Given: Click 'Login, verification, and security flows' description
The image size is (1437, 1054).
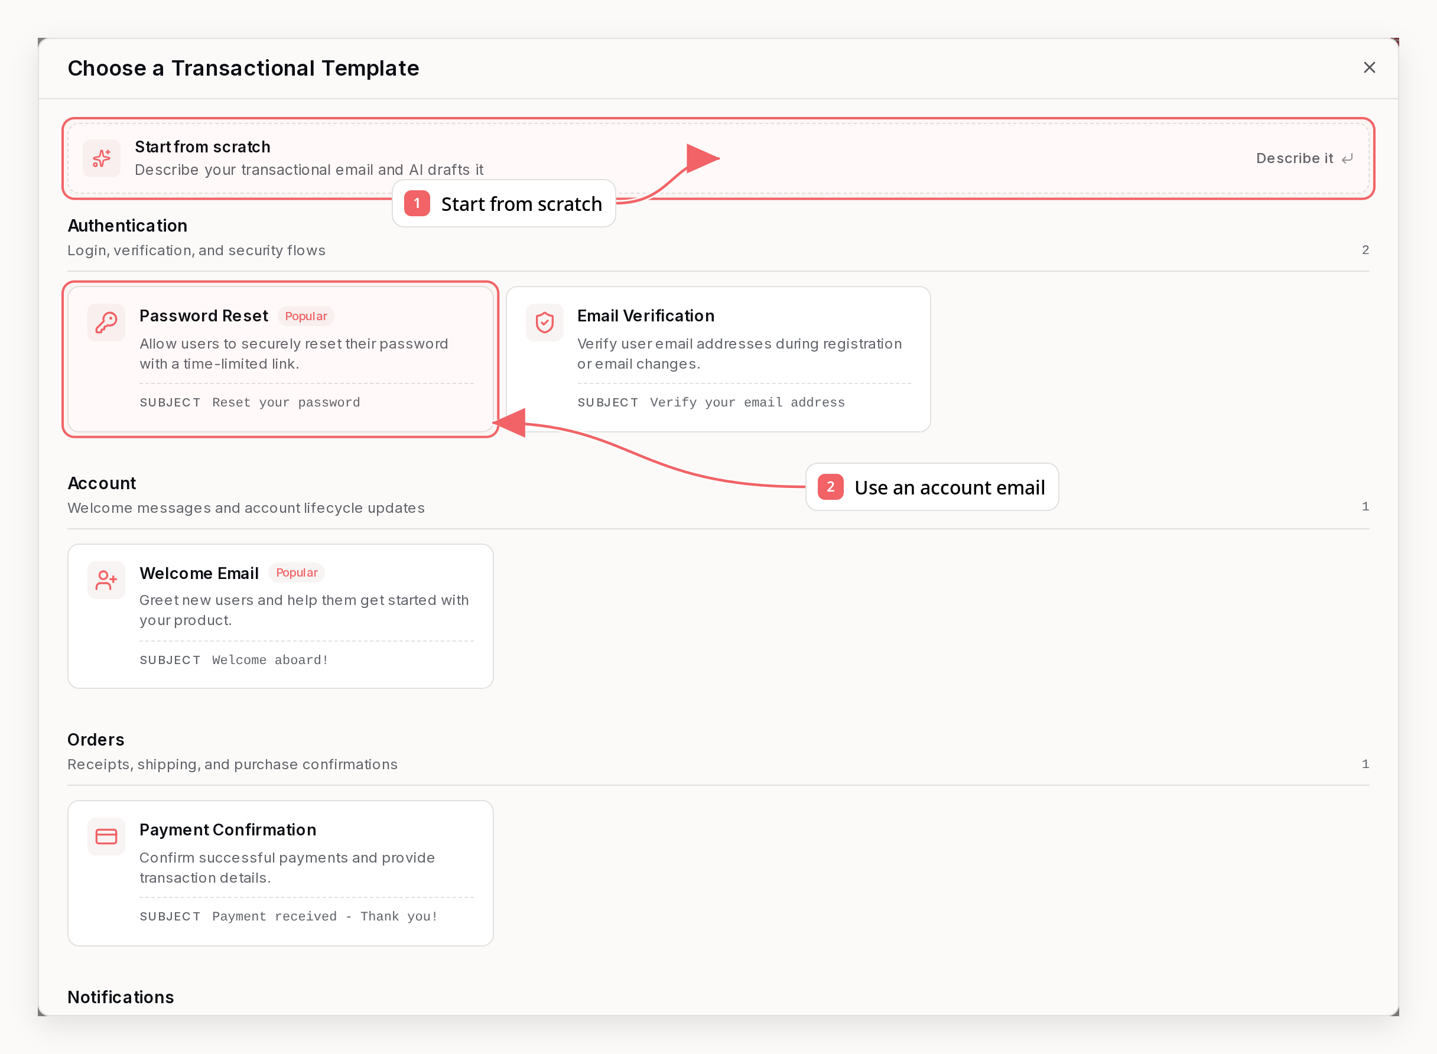Looking at the screenshot, I should [x=197, y=251].
